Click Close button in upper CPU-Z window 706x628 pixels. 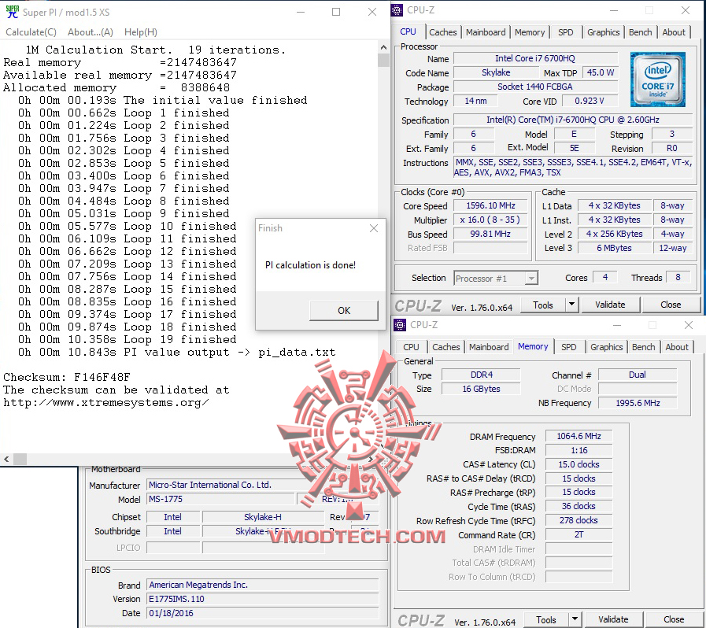click(671, 305)
